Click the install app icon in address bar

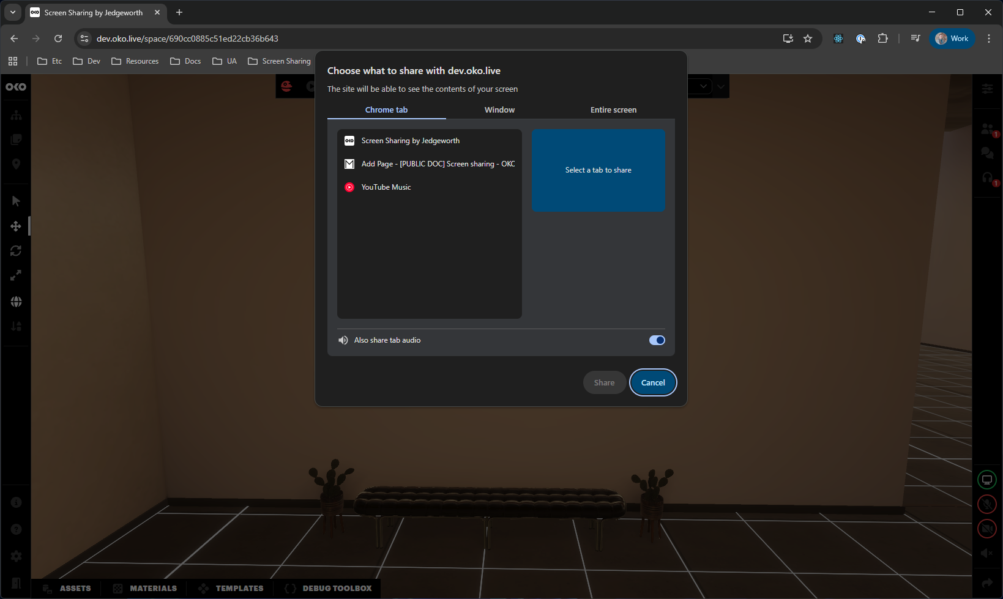[x=788, y=39]
